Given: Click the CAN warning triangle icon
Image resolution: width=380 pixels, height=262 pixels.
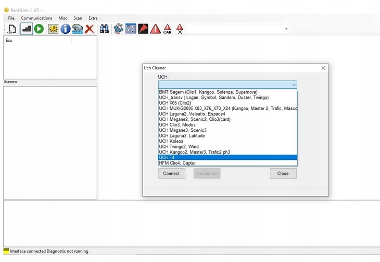Looking at the screenshot, I should pyautogui.click(x=167, y=29).
